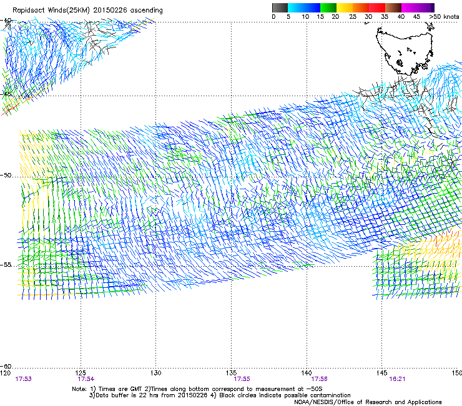Click the '145' longitude axis label
The height and width of the screenshot is (406, 462).
click(382, 373)
